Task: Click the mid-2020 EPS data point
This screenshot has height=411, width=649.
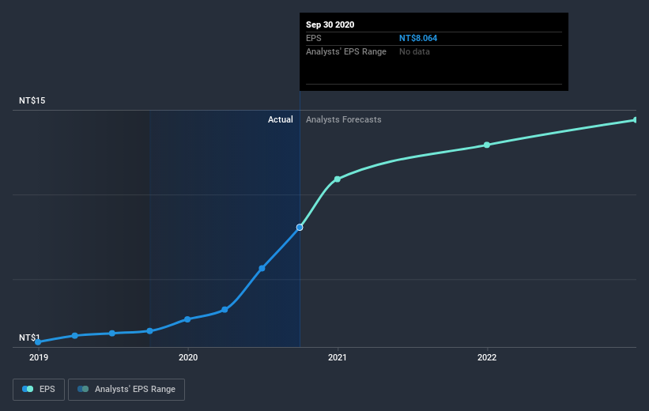Action: click(262, 269)
